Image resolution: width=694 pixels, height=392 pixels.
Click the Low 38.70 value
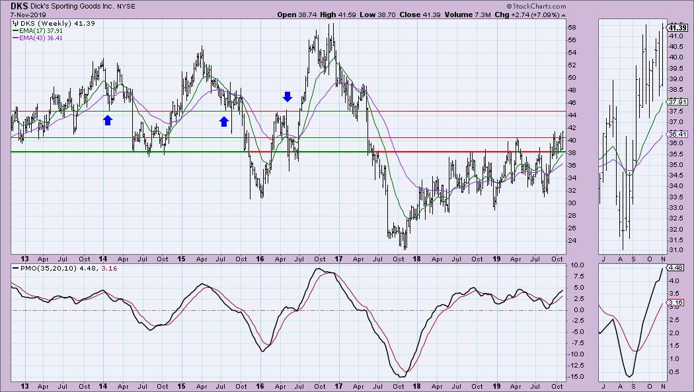[377, 15]
